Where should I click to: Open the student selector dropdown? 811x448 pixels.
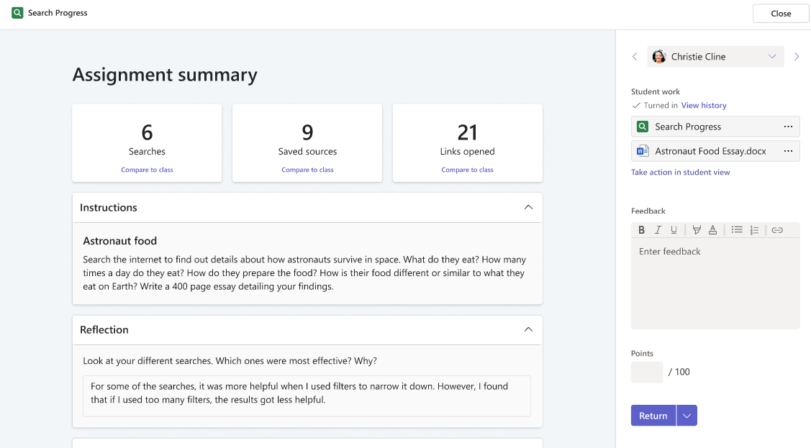[772, 56]
